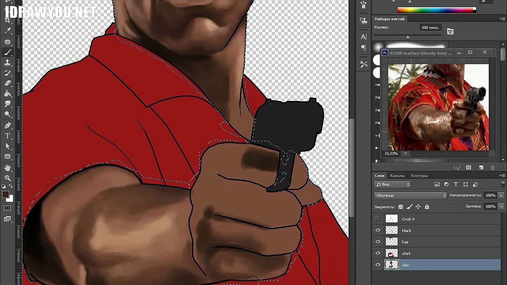
Task: Filter layers by shape layer icon
Action: point(465,184)
